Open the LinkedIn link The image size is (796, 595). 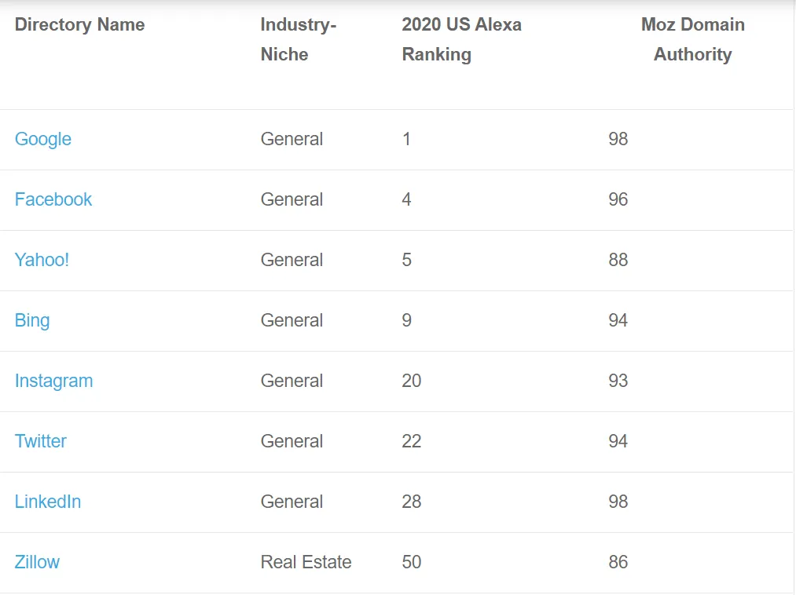tap(48, 502)
